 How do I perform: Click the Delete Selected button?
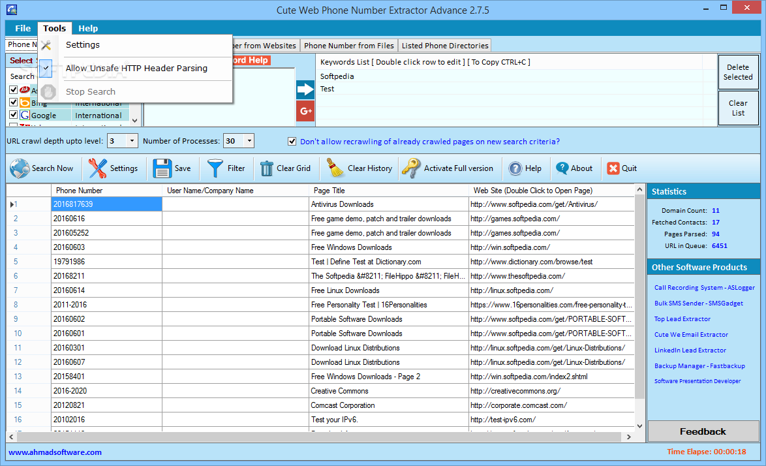point(738,72)
